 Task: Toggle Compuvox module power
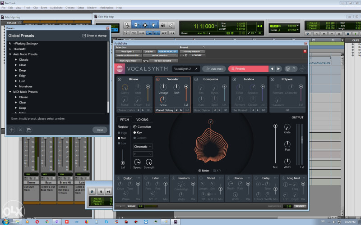point(196,79)
